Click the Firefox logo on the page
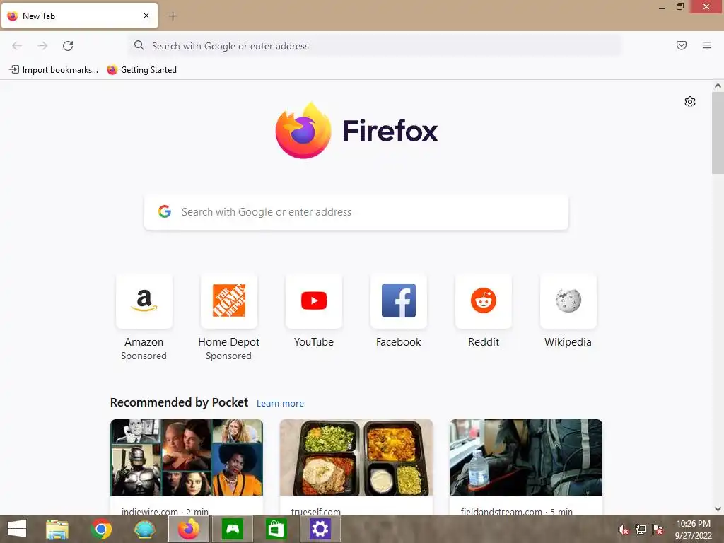The image size is (724, 543). [356, 131]
